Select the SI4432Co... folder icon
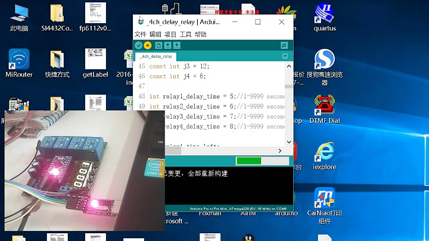 [57, 17]
